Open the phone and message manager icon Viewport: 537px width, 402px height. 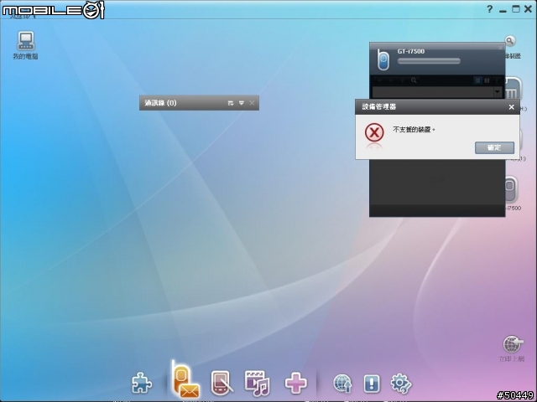click(x=185, y=379)
